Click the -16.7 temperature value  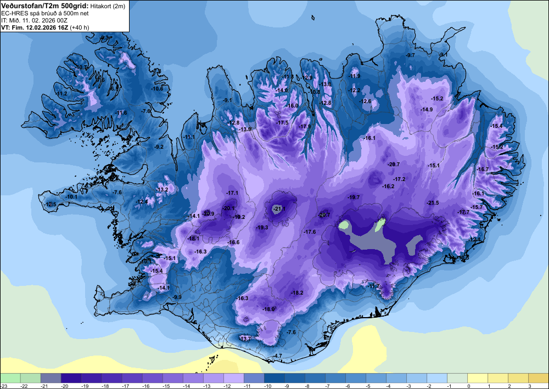point(483,170)
